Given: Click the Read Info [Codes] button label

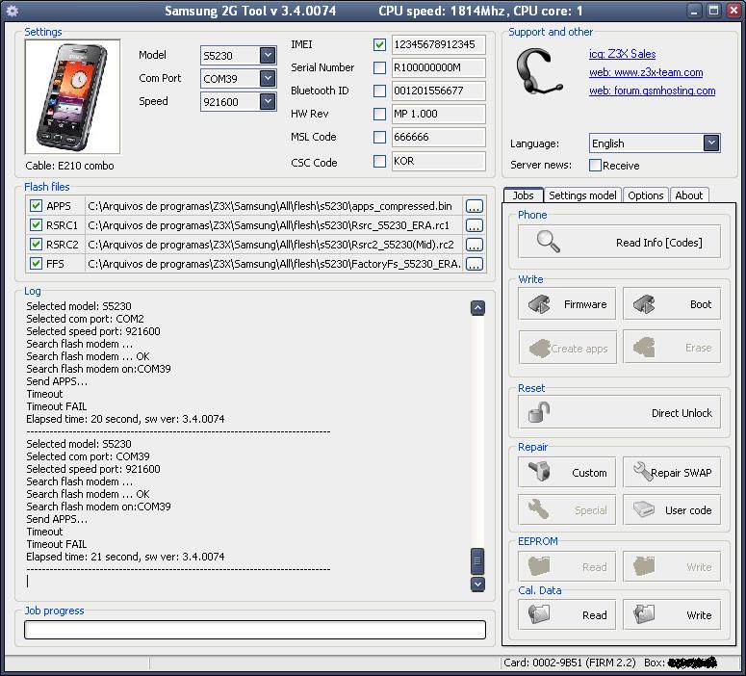Looking at the screenshot, I should tap(659, 243).
